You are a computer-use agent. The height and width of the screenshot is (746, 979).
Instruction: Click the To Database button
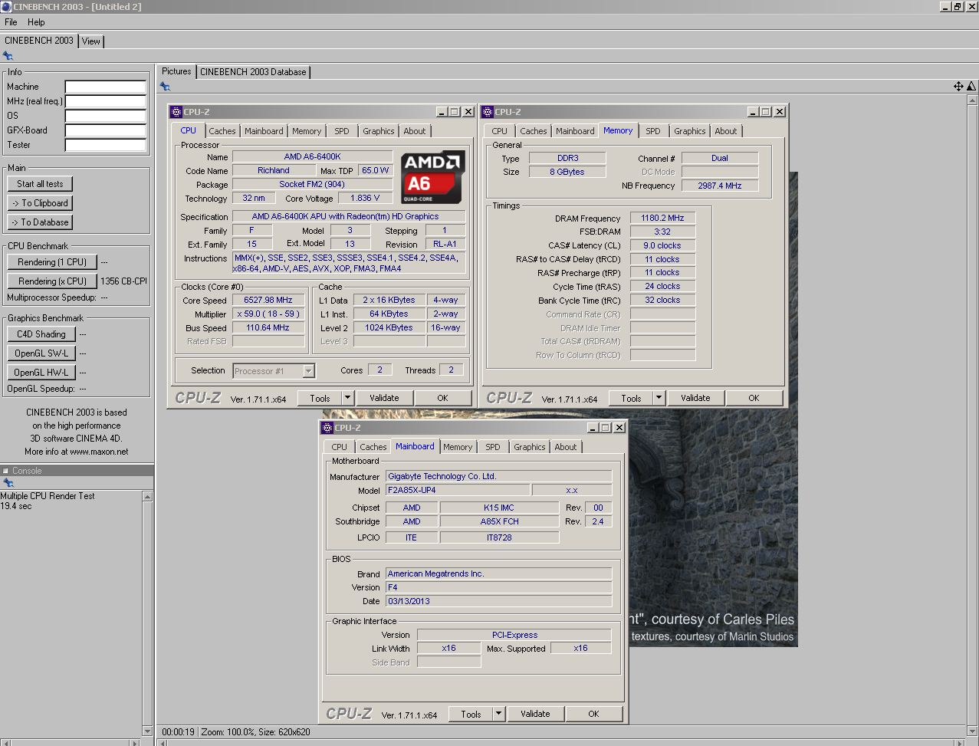(x=40, y=222)
